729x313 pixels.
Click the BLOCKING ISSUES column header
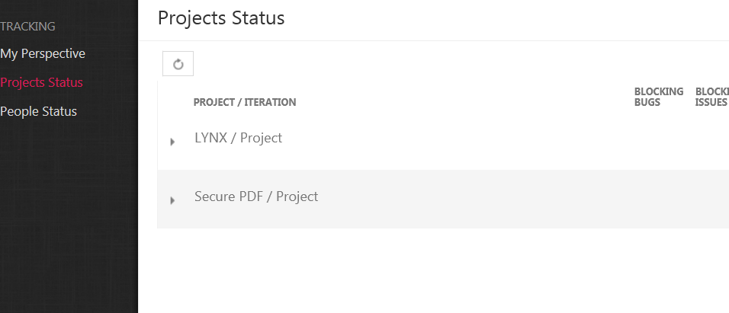click(711, 97)
